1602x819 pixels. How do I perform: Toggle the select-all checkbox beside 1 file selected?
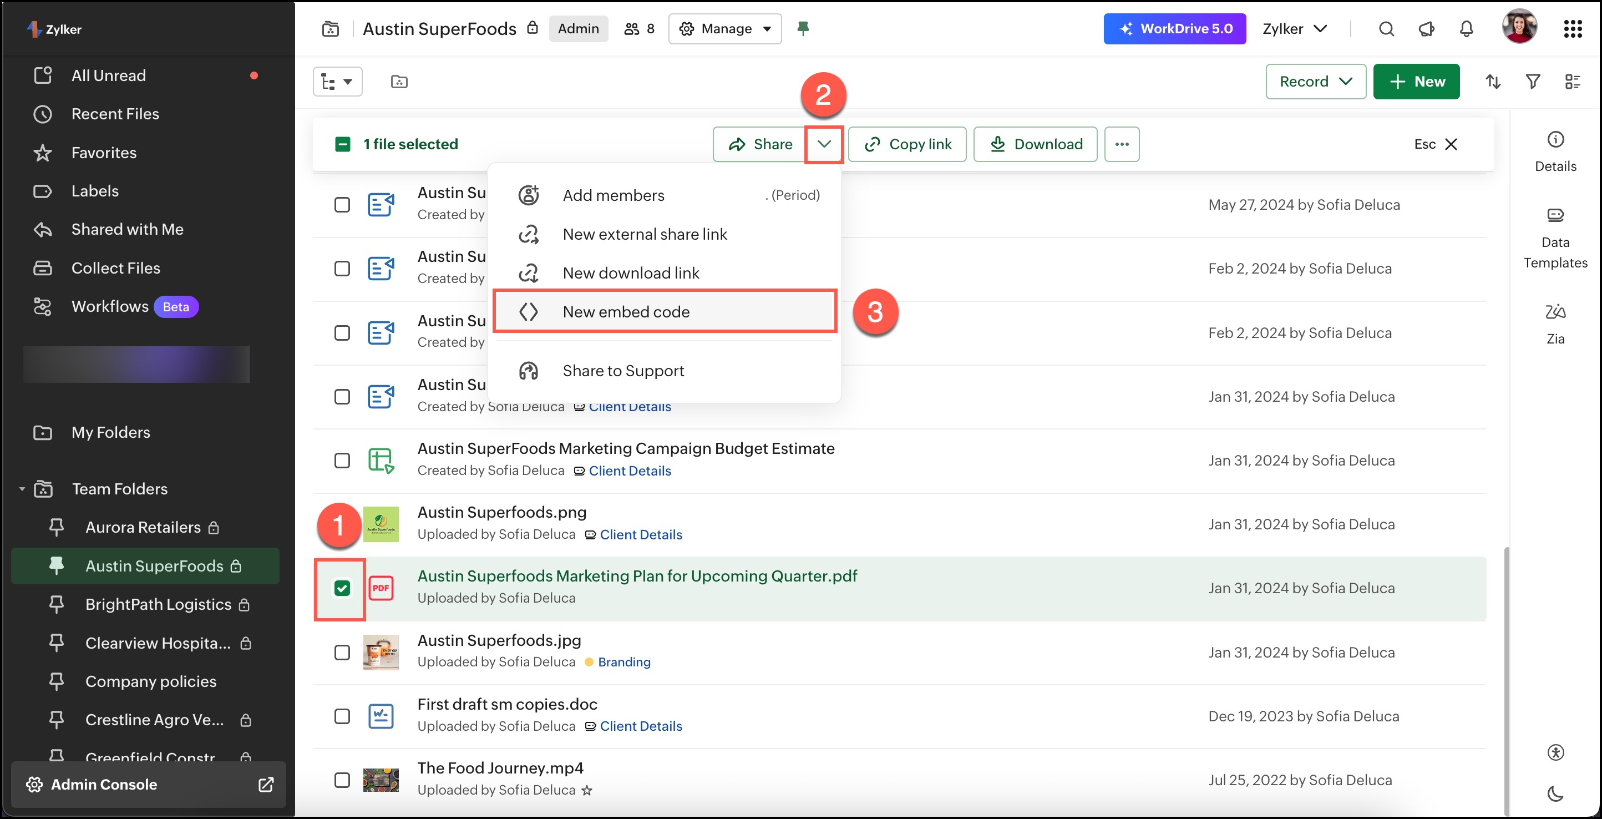coord(343,144)
